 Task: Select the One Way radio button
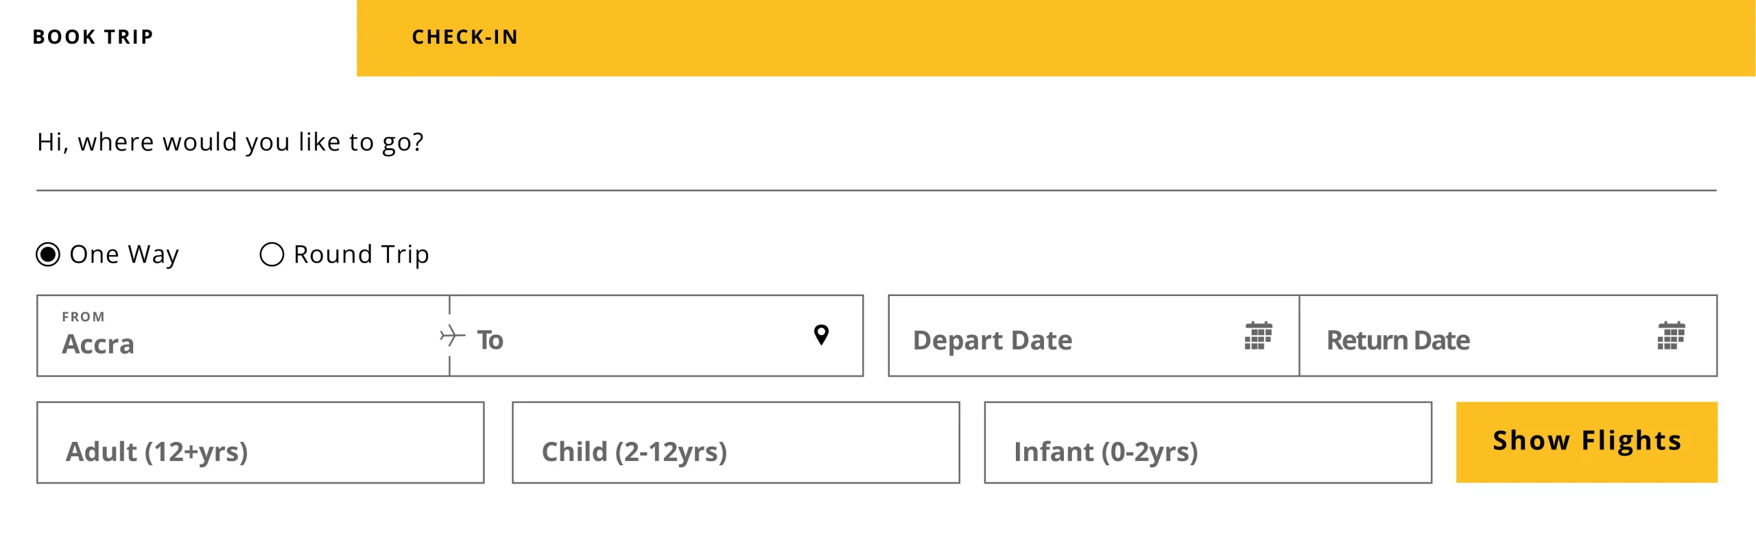(48, 254)
